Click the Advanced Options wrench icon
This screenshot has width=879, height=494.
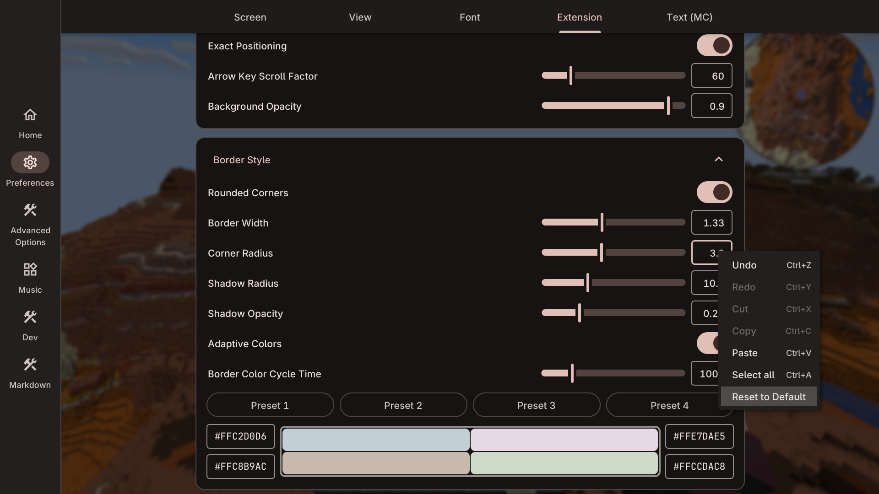coord(30,210)
